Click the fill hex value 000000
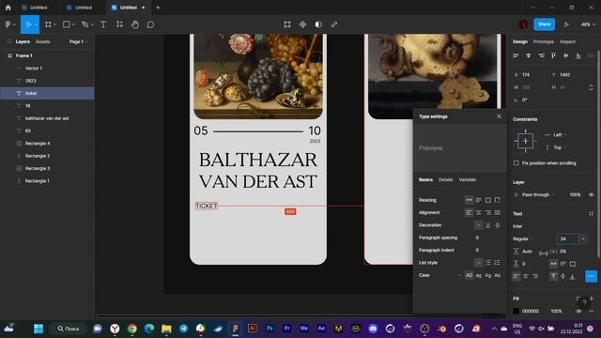 coord(531,311)
